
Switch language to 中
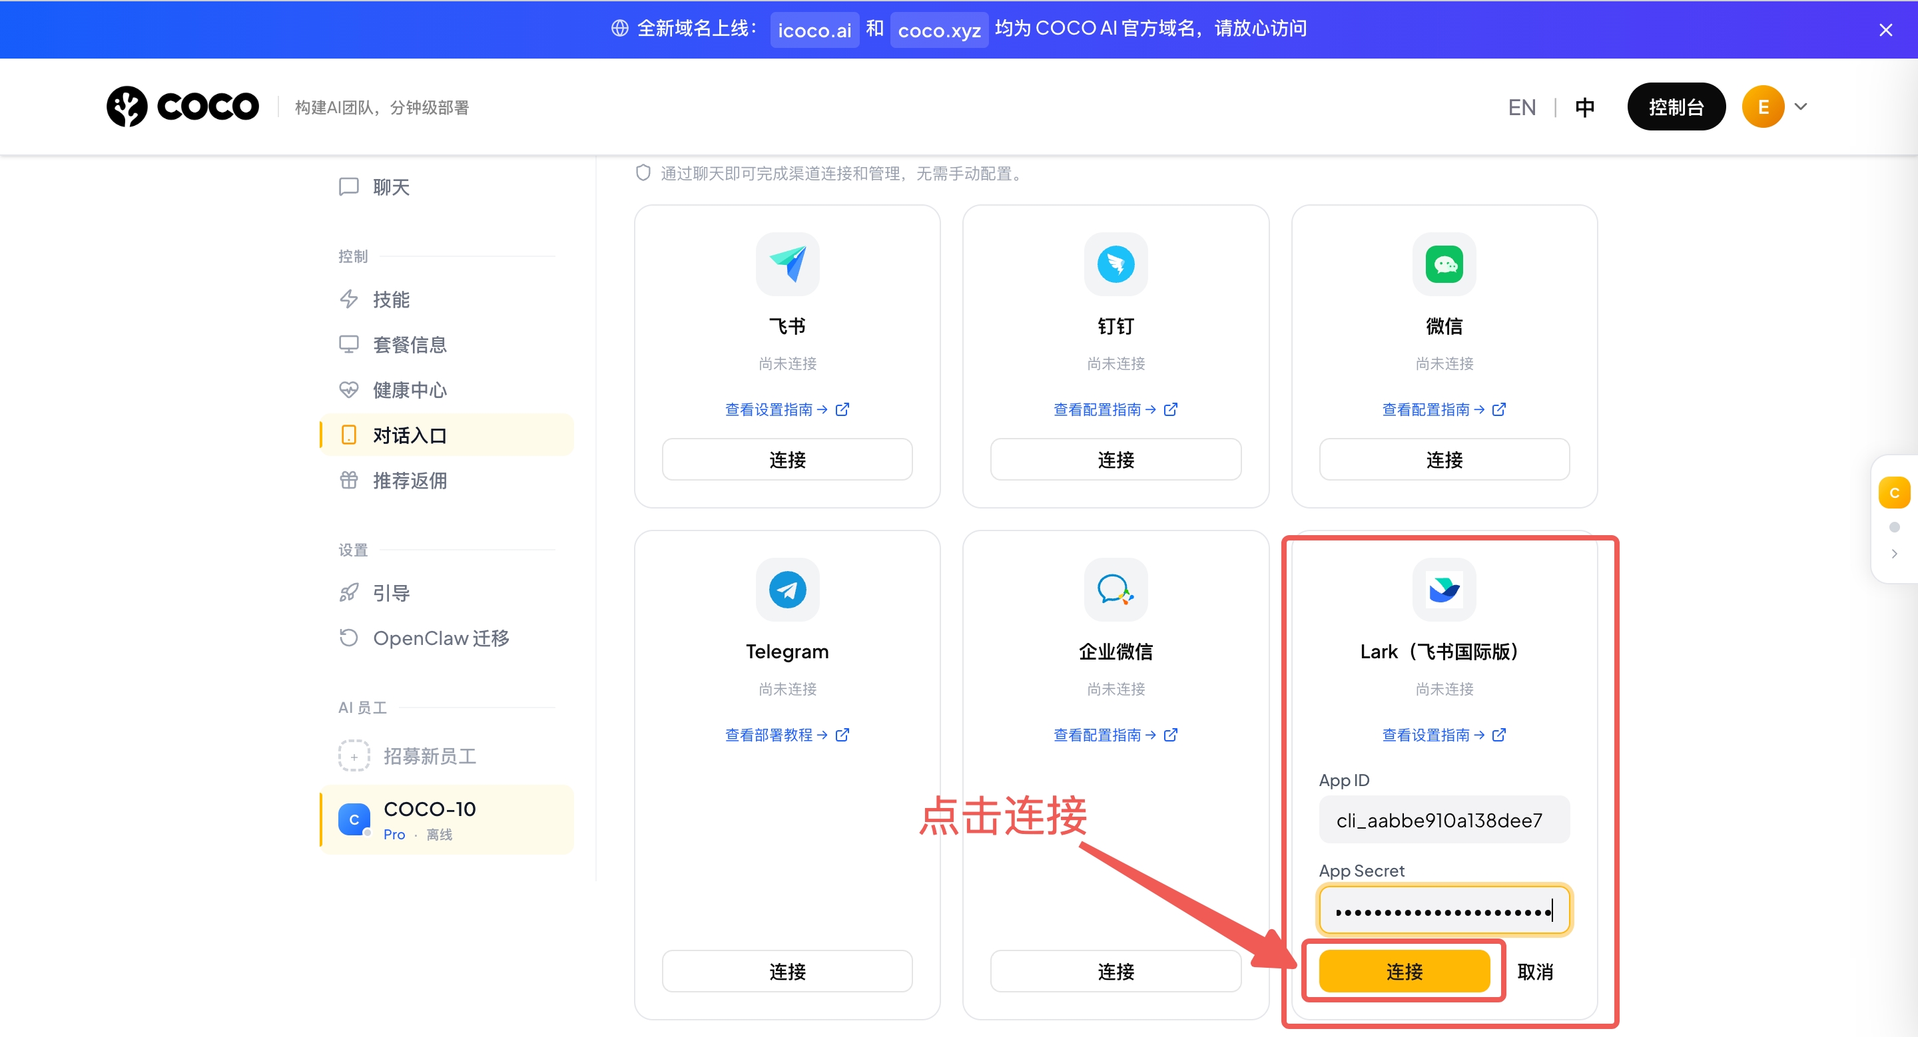tap(1584, 107)
